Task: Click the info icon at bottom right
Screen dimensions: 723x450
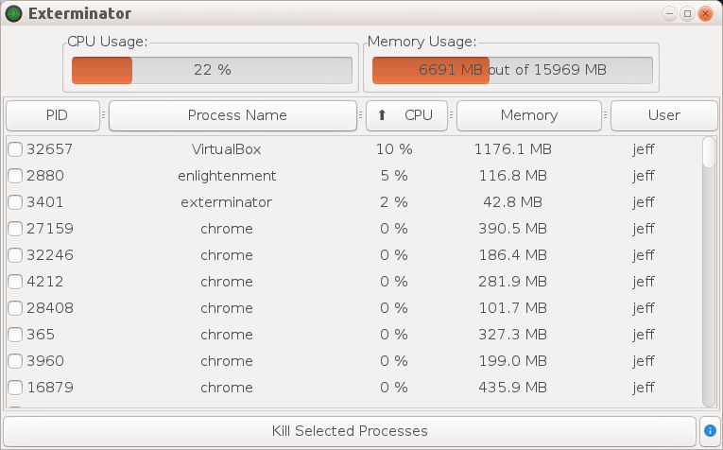Action: [x=710, y=431]
